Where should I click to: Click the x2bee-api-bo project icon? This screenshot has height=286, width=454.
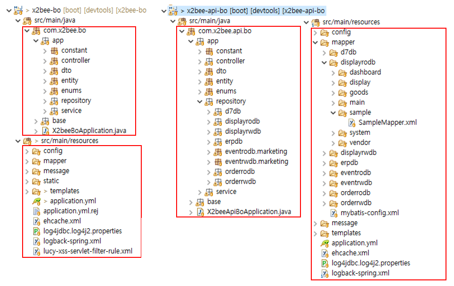coord(173,10)
